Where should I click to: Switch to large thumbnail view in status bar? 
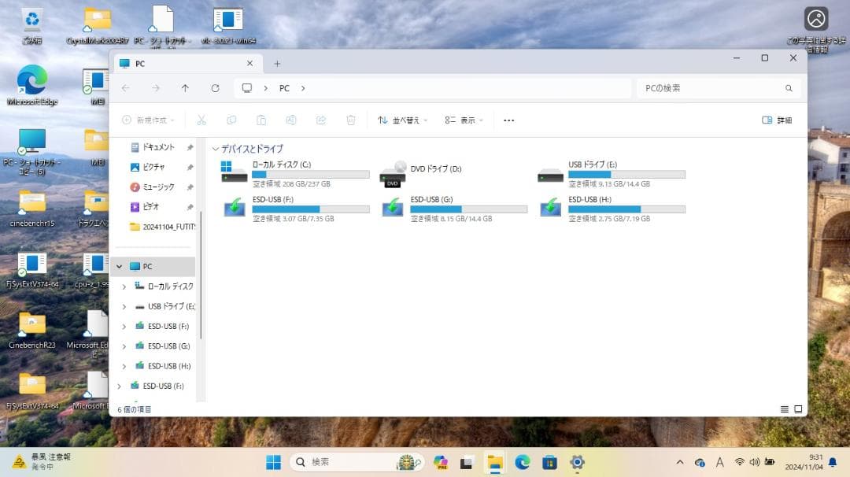click(798, 409)
